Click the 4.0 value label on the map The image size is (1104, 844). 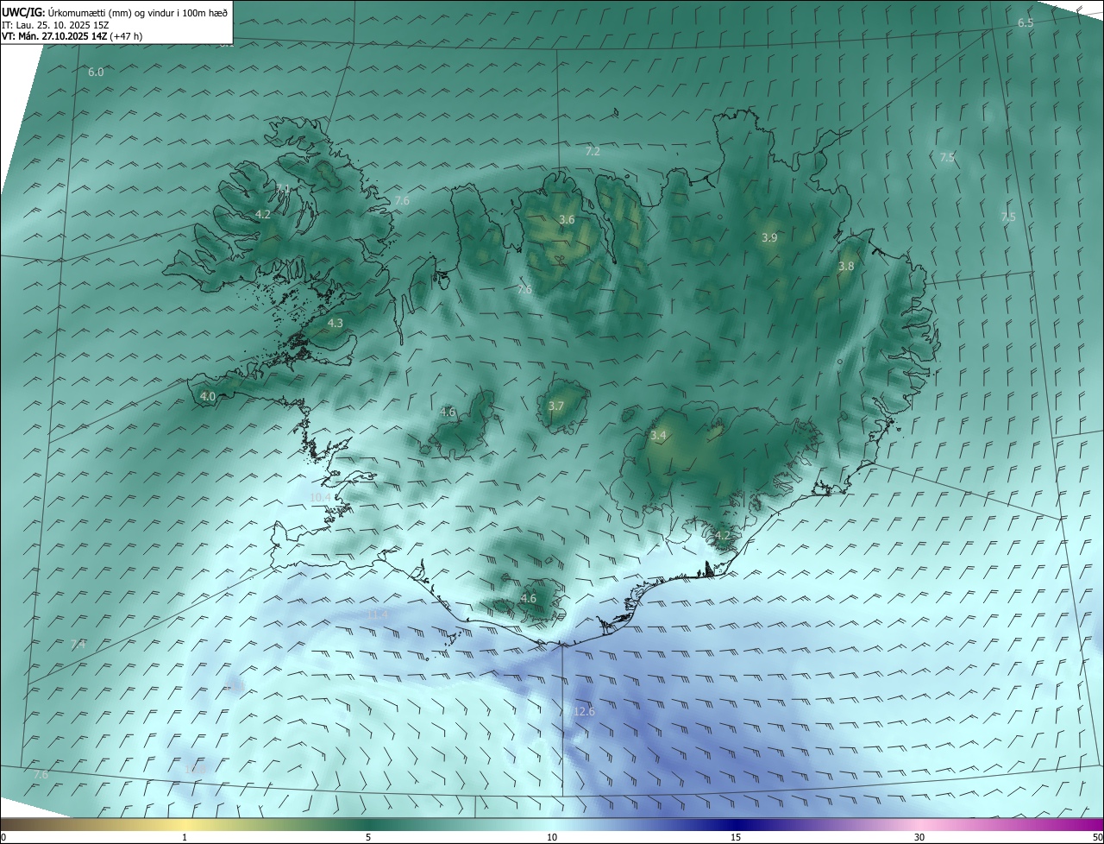(207, 397)
